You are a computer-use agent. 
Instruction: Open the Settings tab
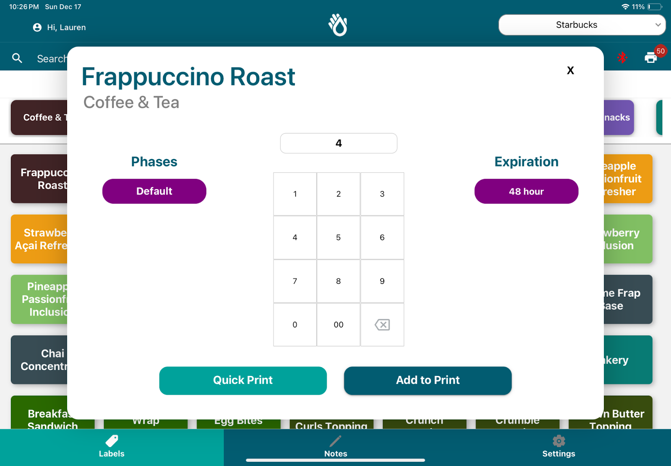click(x=559, y=447)
